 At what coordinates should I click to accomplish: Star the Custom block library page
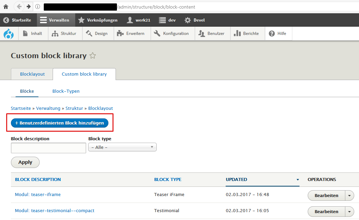click(92, 56)
